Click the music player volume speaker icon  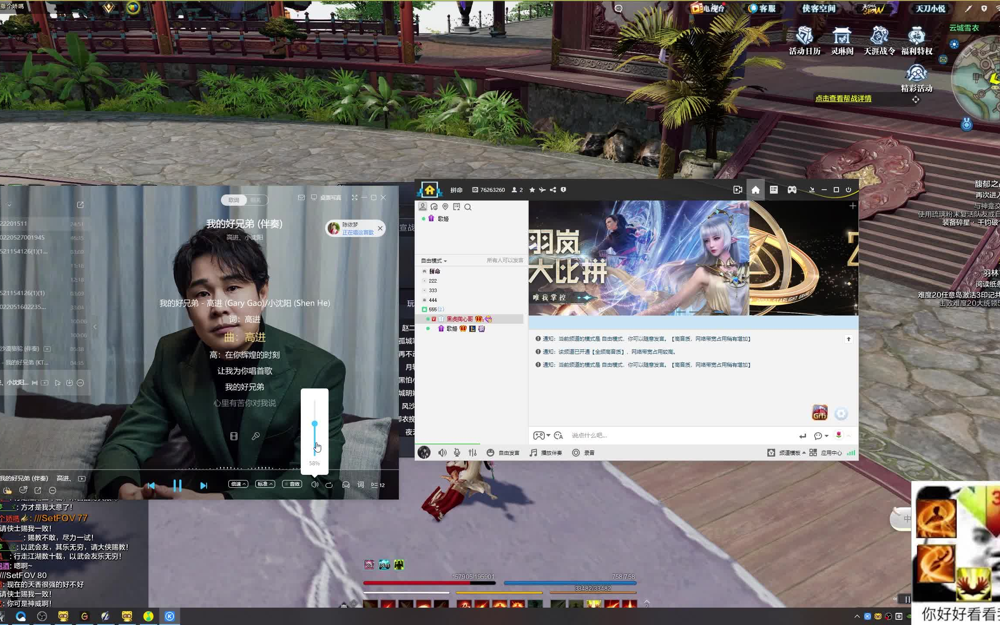pos(315,484)
